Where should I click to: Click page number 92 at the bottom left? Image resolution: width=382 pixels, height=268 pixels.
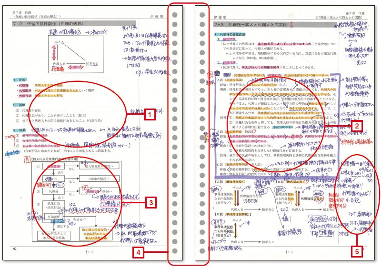tap(14, 249)
